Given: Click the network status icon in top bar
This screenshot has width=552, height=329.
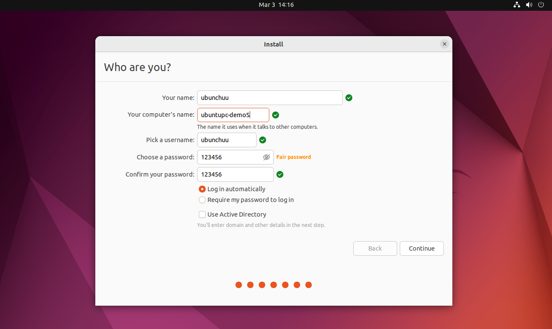Looking at the screenshot, I should tap(517, 5).
